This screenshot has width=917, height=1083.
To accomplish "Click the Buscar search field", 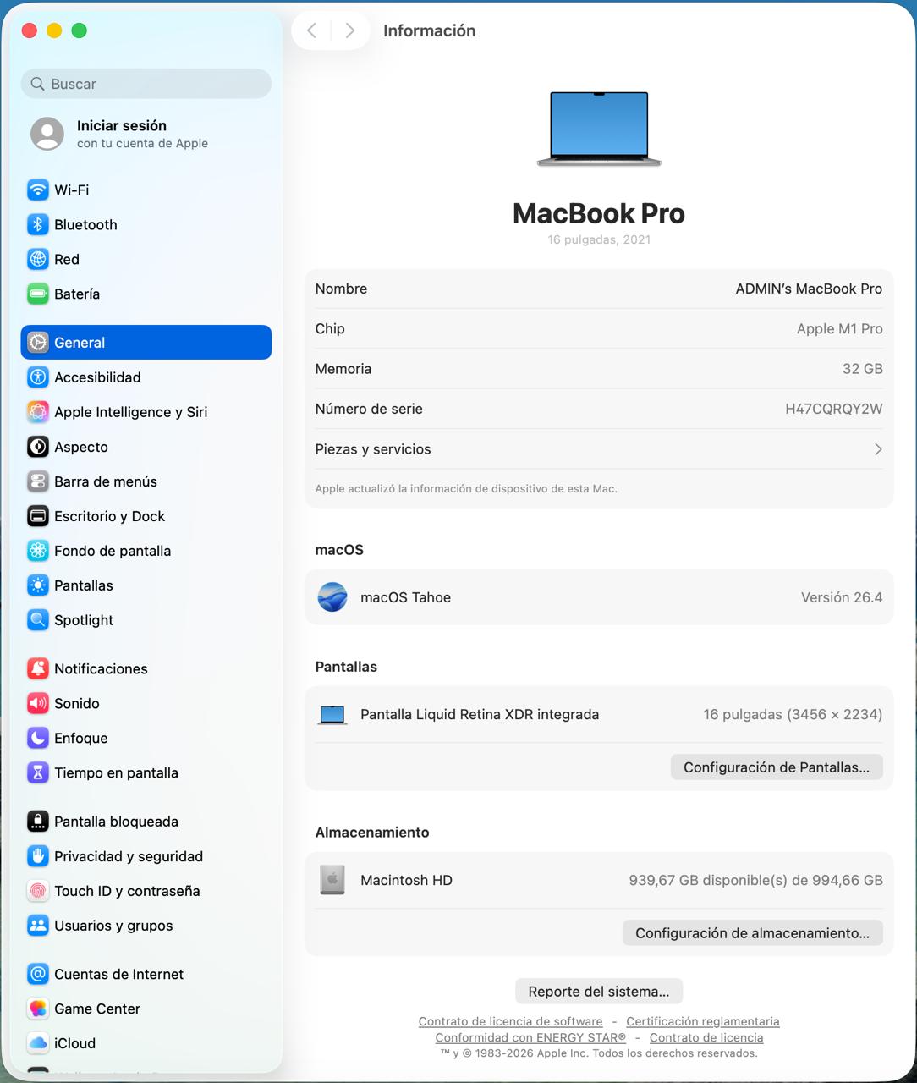I will [146, 84].
